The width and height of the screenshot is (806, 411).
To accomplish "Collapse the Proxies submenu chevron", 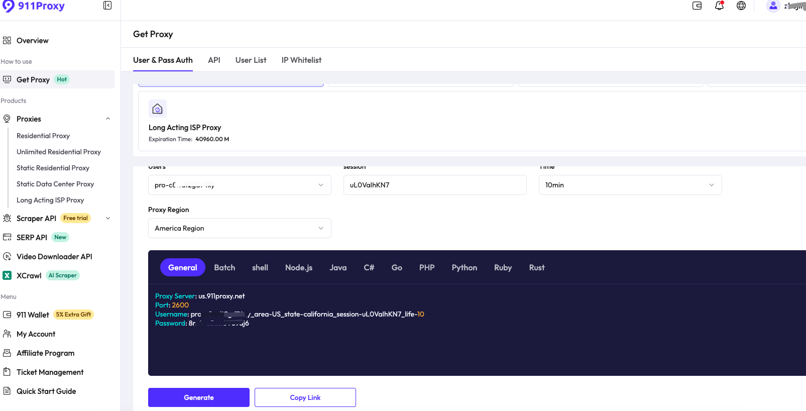I will pyautogui.click(x=108, y=119).
